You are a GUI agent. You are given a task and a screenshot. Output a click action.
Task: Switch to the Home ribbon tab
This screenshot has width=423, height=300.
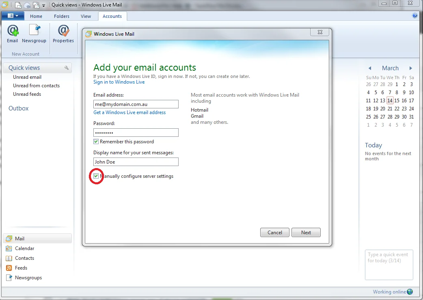(36, 16)
